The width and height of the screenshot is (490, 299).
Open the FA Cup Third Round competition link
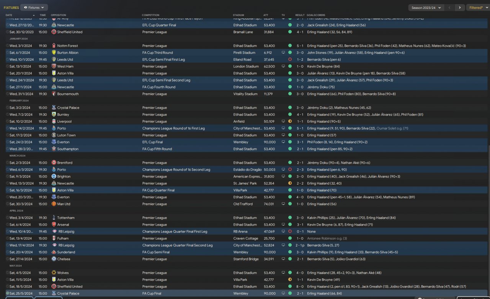pyautogui.click(x=157, y=53)
